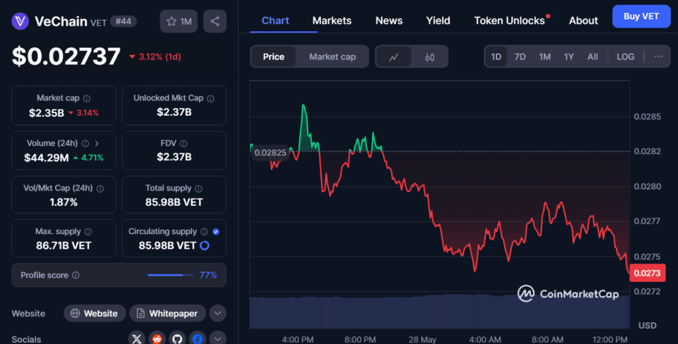Click the blue verified checkmark badge

tap(216, 232)
